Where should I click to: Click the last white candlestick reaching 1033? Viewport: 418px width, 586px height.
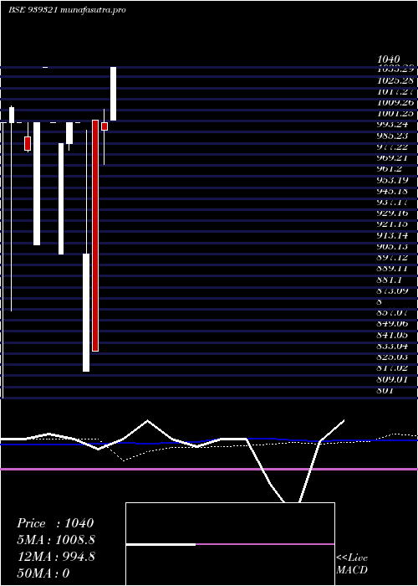[x=113, y=94]
